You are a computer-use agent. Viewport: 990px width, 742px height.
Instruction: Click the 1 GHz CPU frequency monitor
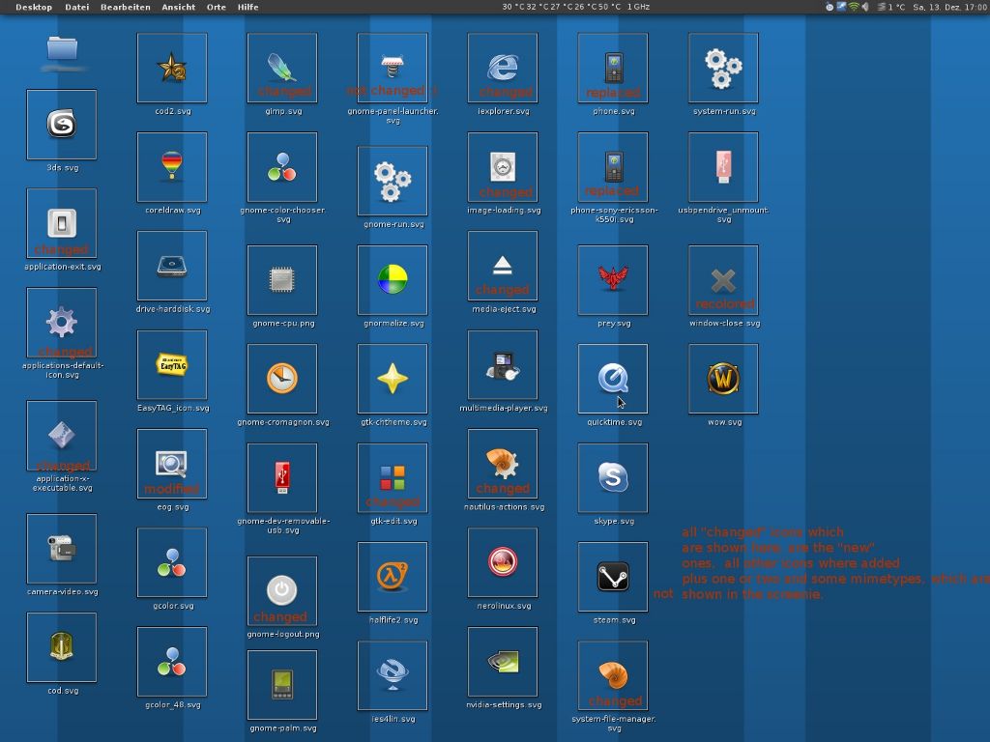coord(638,7)
